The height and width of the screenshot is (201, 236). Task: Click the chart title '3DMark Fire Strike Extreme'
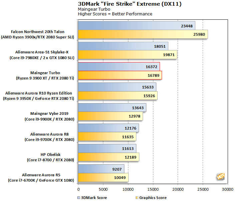click(130, 4)
